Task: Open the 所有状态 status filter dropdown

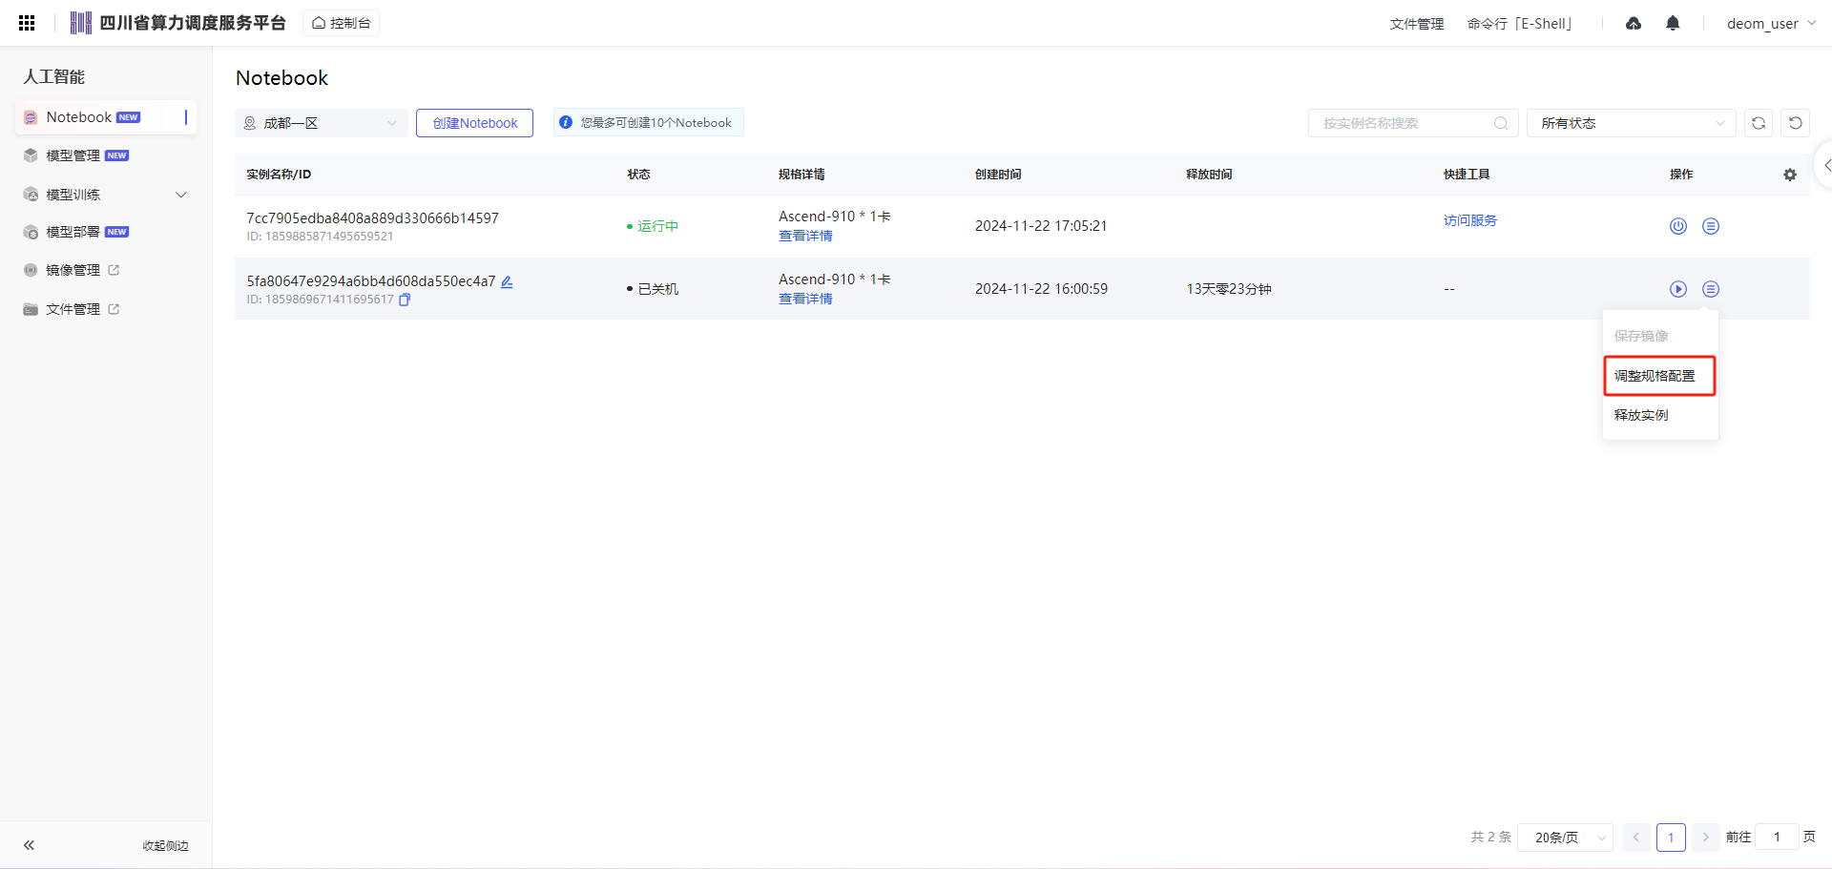Action: (1632, 123)
